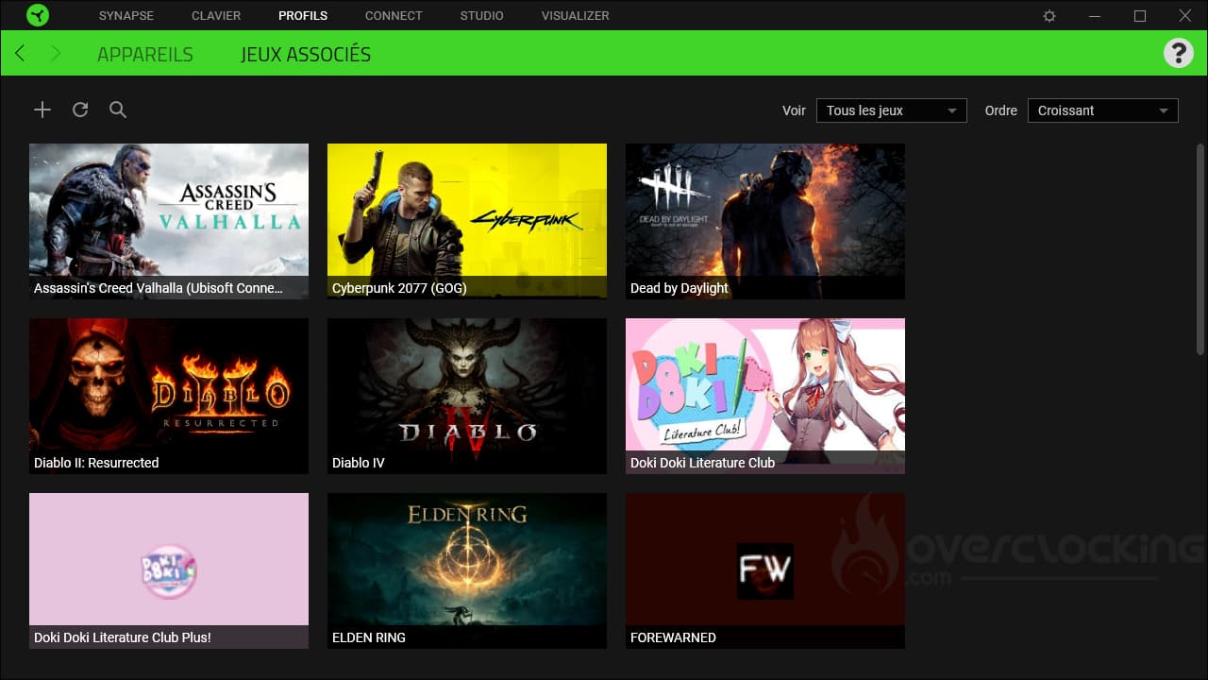This screenshot has height=680, width=1208.
Task: Switch to the STUDIO tab
Action: point(482,16)
